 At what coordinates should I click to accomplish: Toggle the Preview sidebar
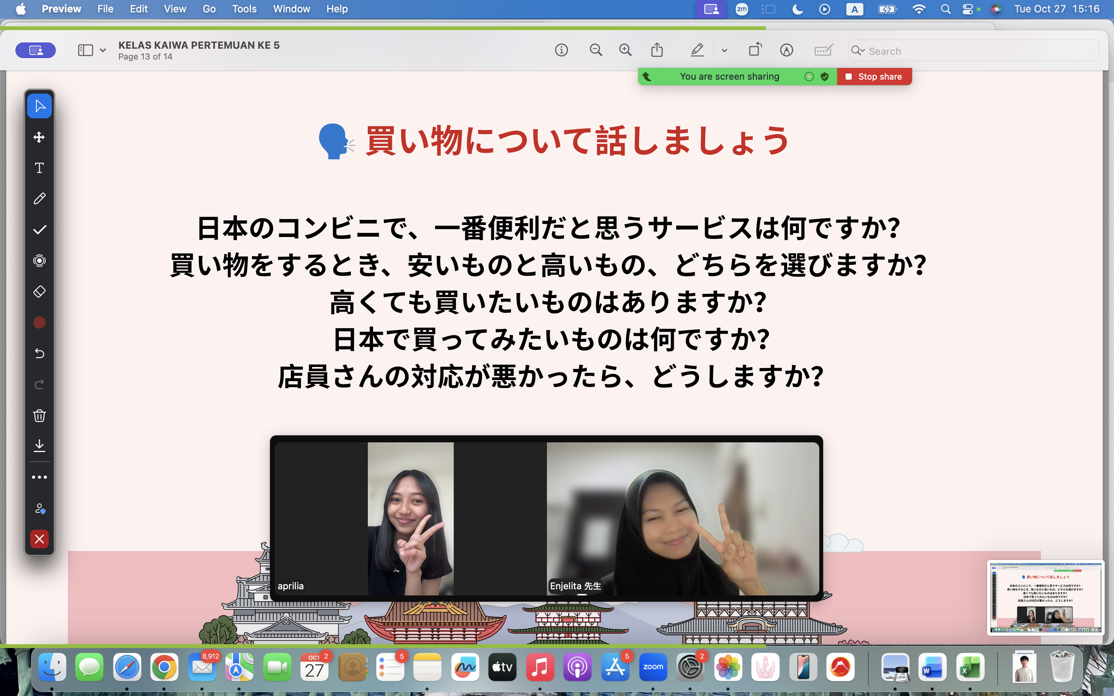[85, 50]
